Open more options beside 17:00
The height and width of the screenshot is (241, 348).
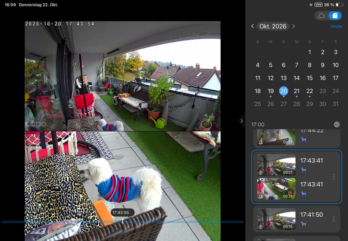coord(337,125)
